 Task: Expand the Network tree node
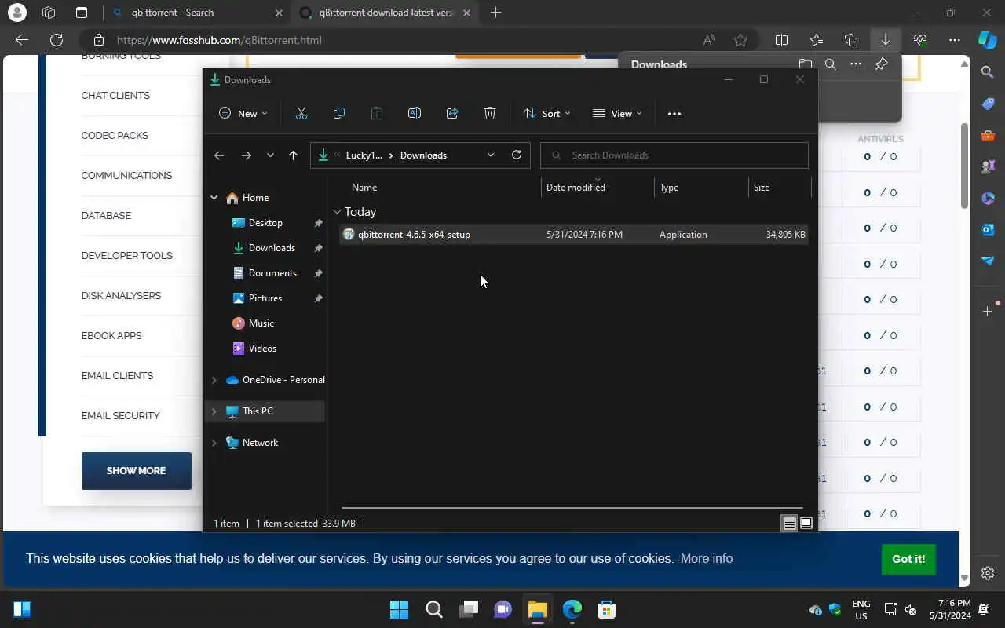tap(214, 443)
